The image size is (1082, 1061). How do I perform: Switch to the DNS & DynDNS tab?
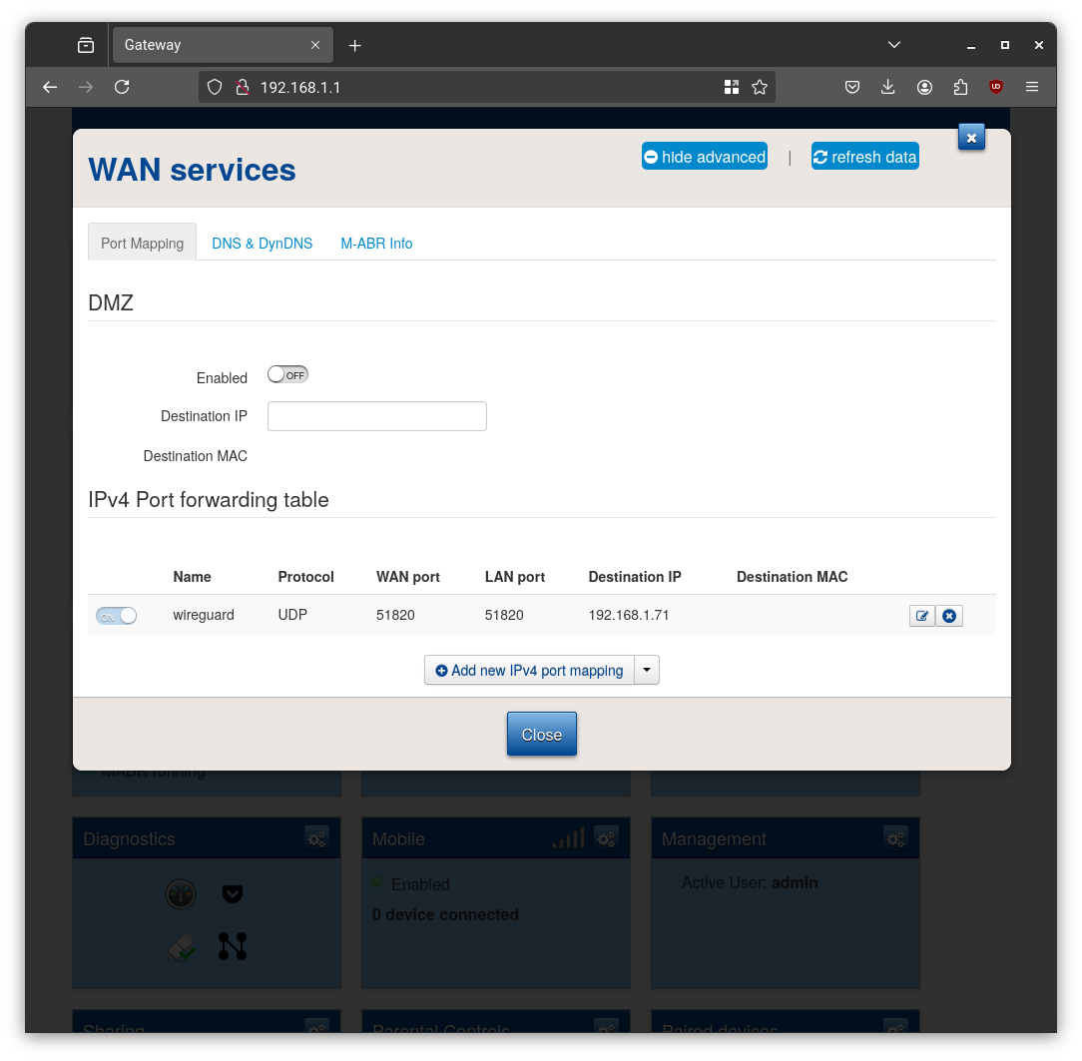[x=262, y=243]
